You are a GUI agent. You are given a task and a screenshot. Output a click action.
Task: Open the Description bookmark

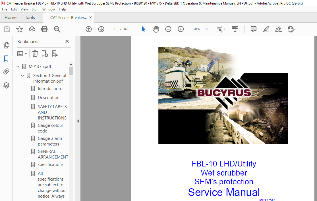[x=49, y=98]
